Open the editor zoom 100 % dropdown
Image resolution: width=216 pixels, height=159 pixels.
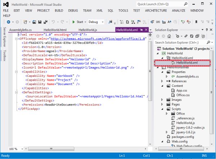(22, 149)
